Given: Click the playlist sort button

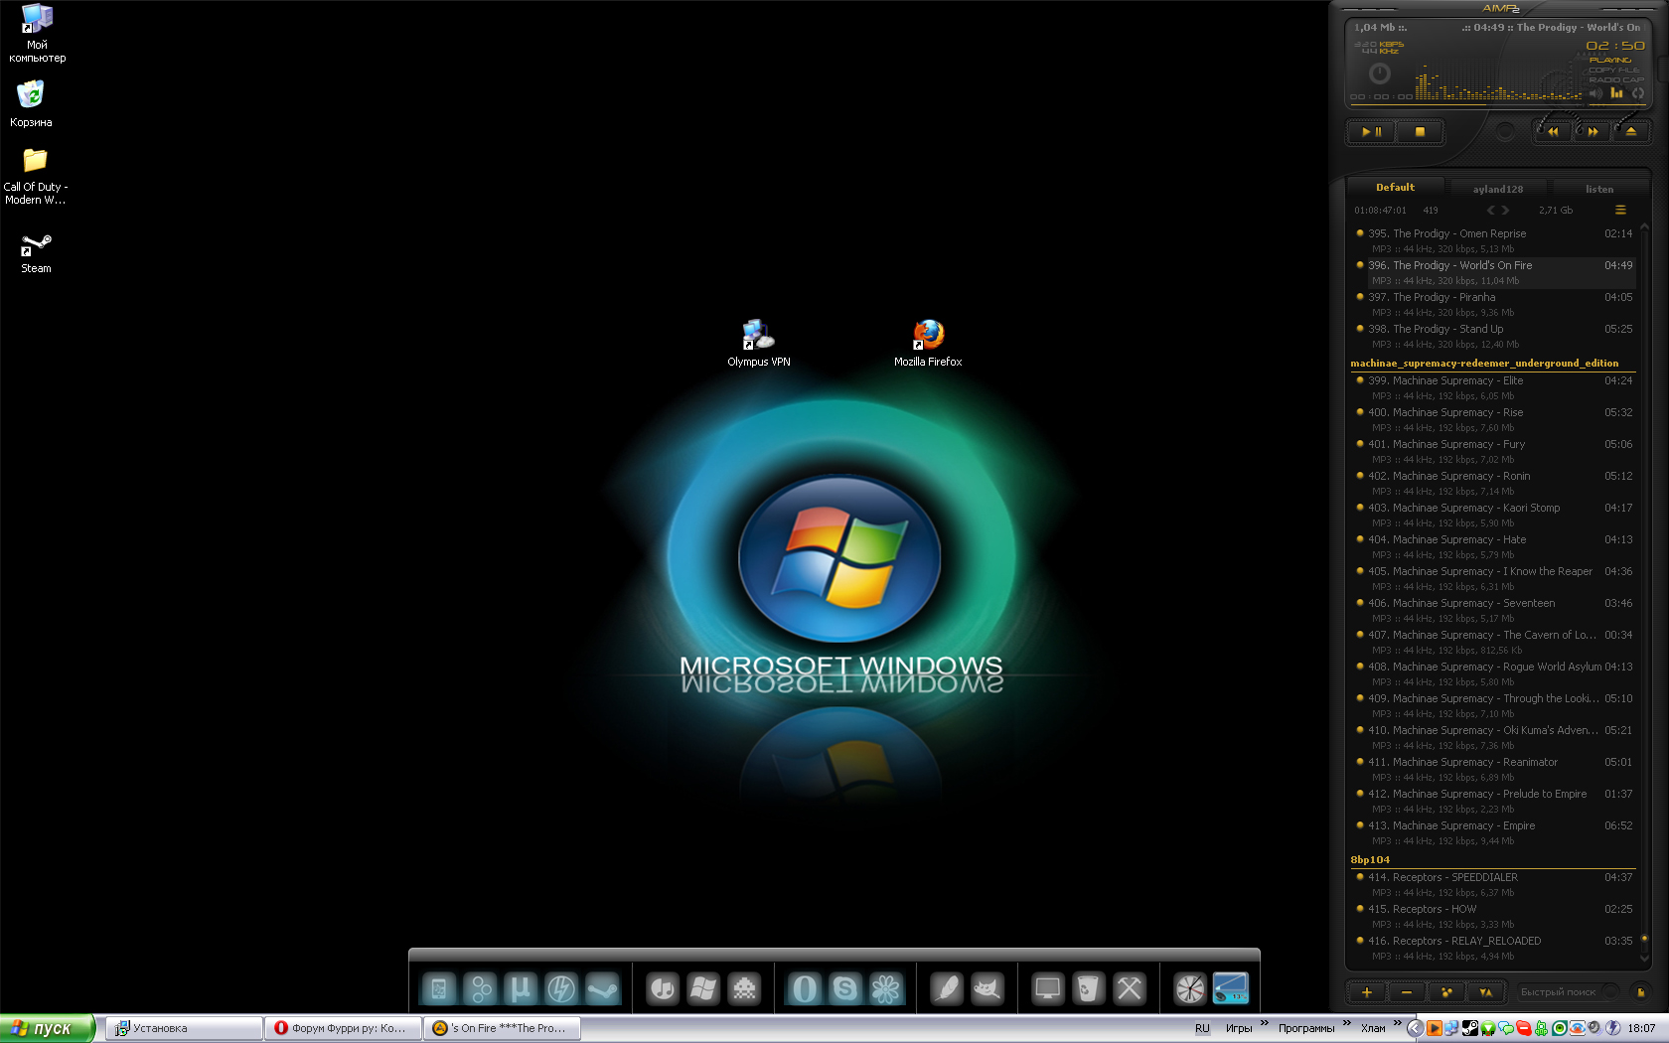Looking at the screenshot, I should (x=1485, y=991).
